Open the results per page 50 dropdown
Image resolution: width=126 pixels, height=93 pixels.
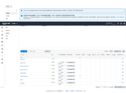coord(120,87)
